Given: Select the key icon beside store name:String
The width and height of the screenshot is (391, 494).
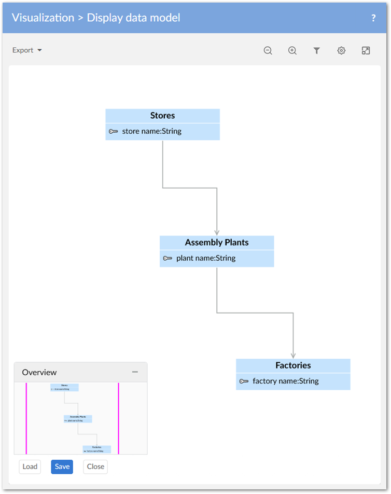Looking at the screenshot, I should pos(114,131).
